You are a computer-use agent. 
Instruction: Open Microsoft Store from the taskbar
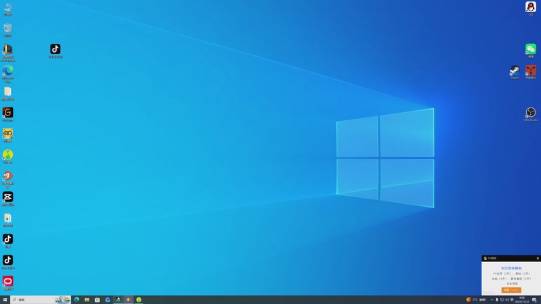coord(97,299)
